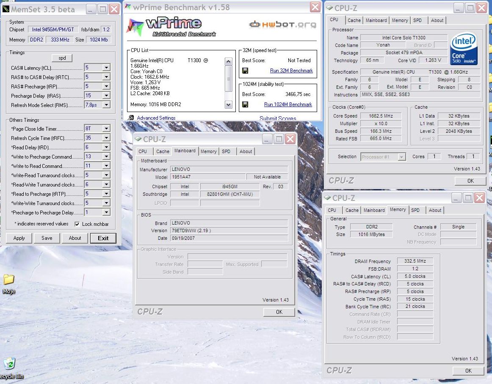The height and width of the screenshot is (384, 492).
Task: Open SPD tab in bottom-right CPU-Z window
Action: tap(415, 210)
